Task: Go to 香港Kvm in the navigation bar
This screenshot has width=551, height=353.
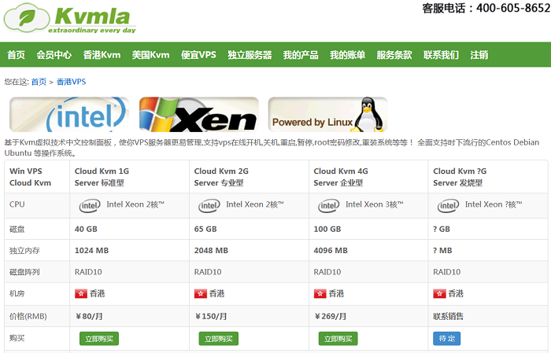Action: pyautogui.click(x=102, y=55)
